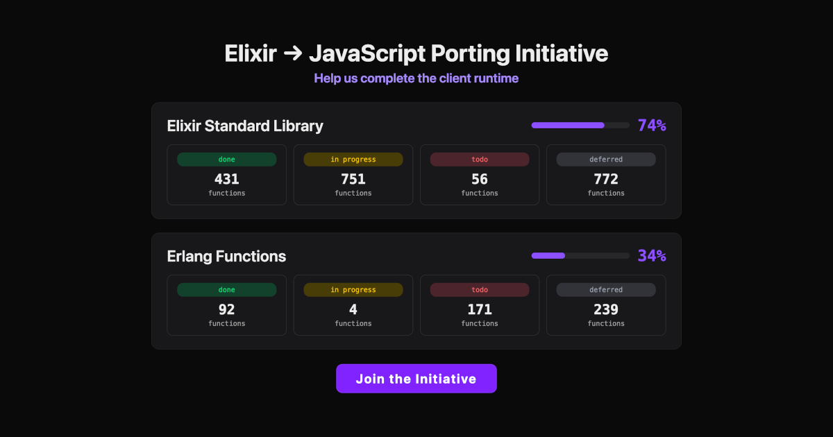Click the done badge in Elixir Standard Library

click(226, 159)
